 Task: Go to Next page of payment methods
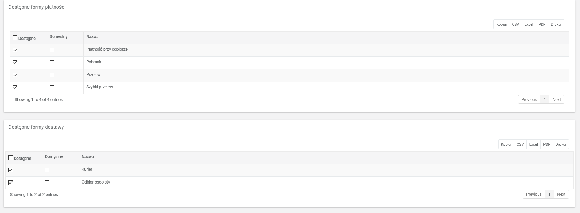pyautogui.click(x=556, y=100)
